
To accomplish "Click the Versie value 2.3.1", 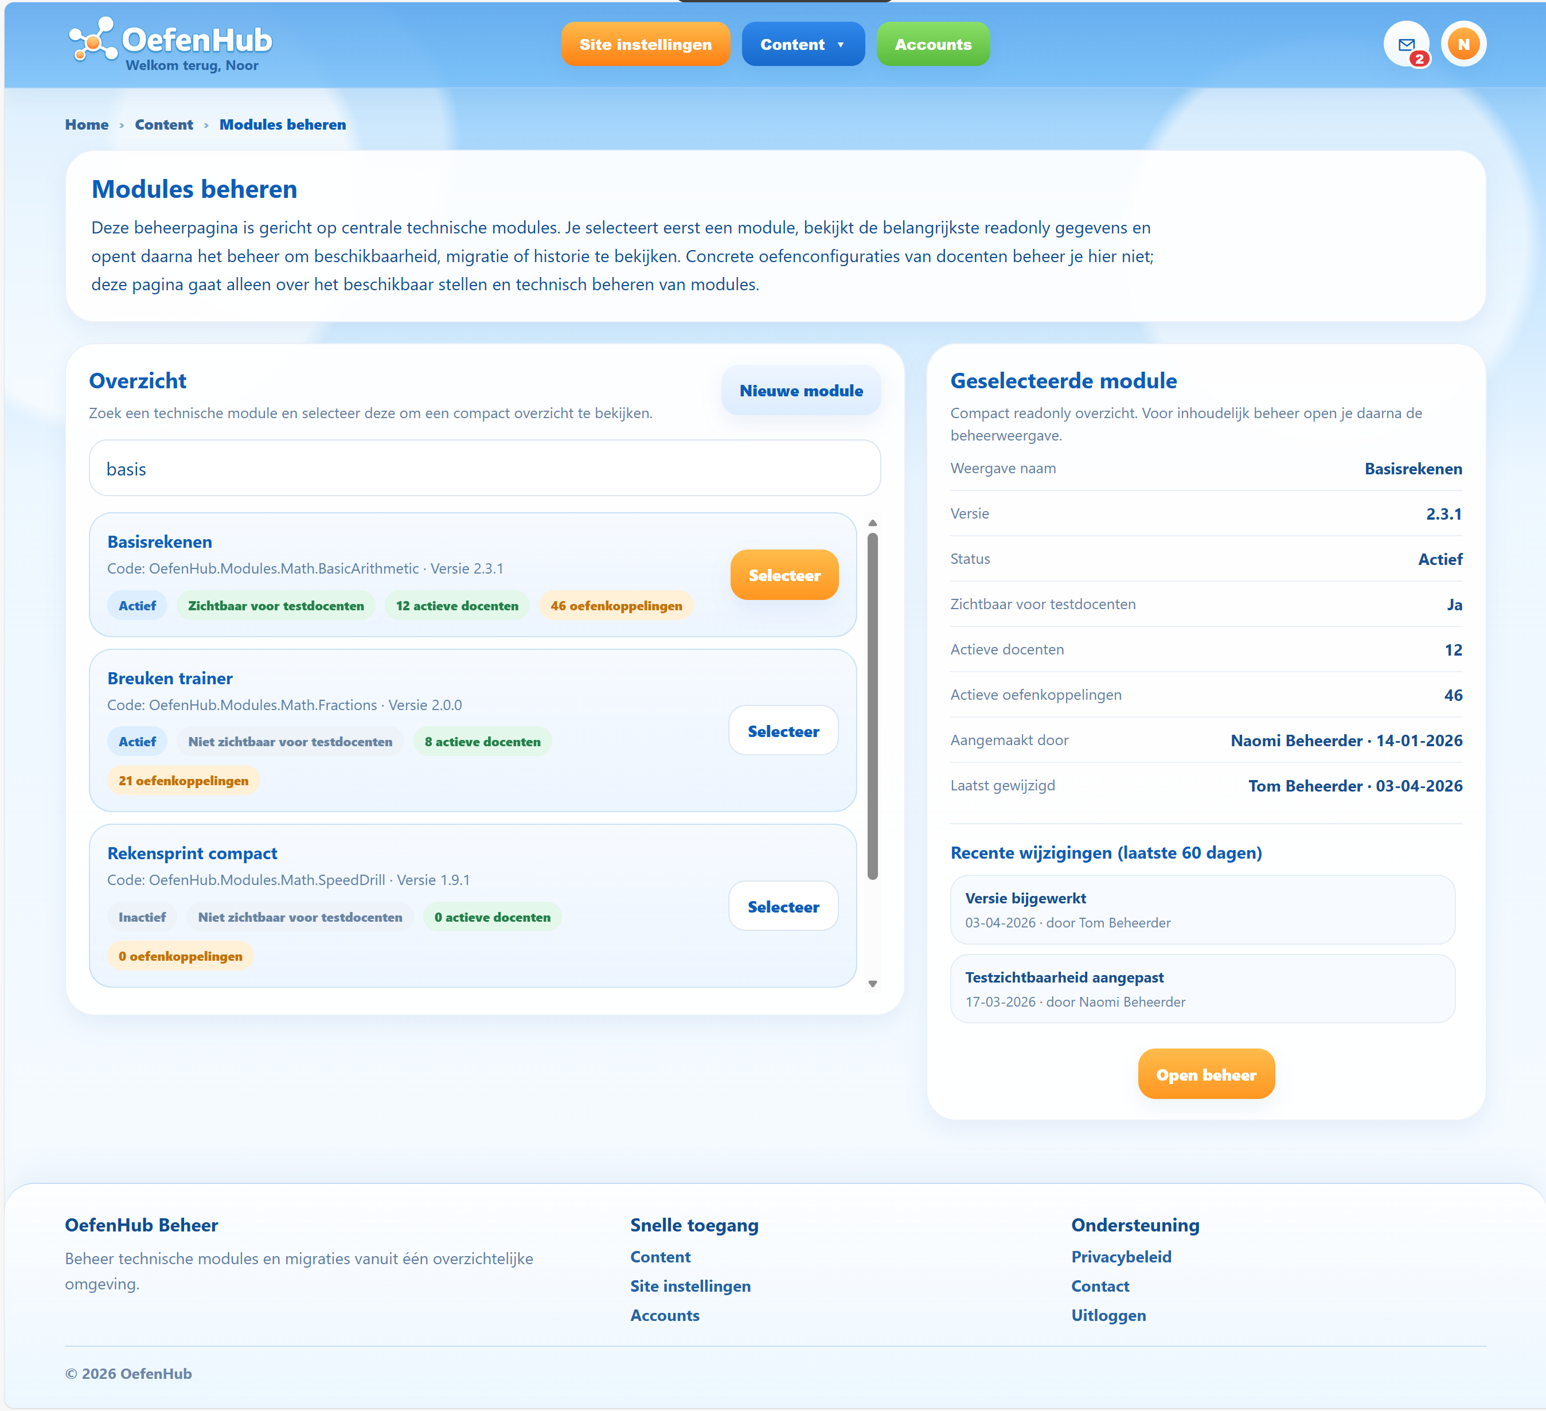I will click(x=1443, y=514).
